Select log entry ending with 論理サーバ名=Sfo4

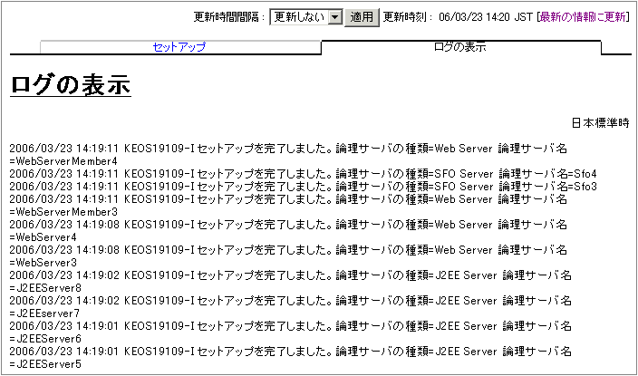coord(303,174)
